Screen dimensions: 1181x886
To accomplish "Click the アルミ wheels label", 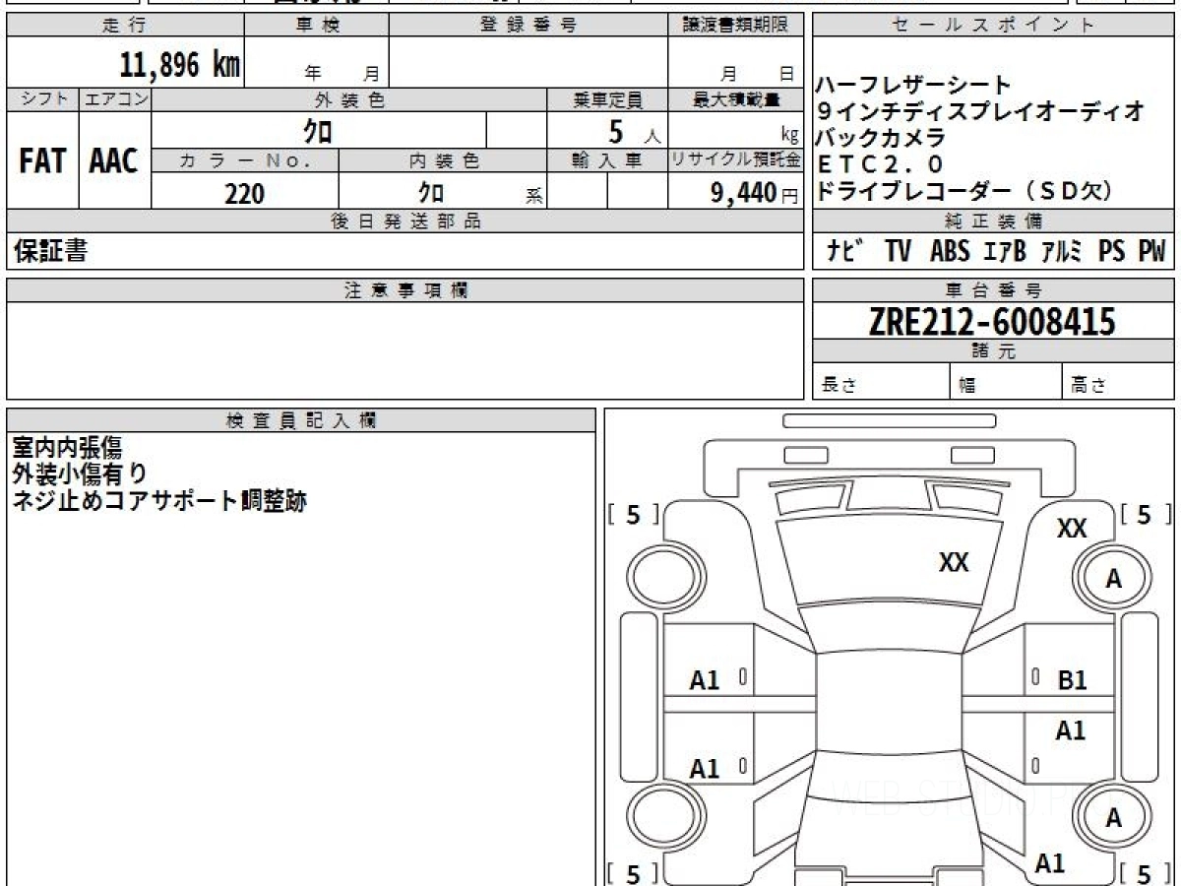I will [x=1064, y=252].
